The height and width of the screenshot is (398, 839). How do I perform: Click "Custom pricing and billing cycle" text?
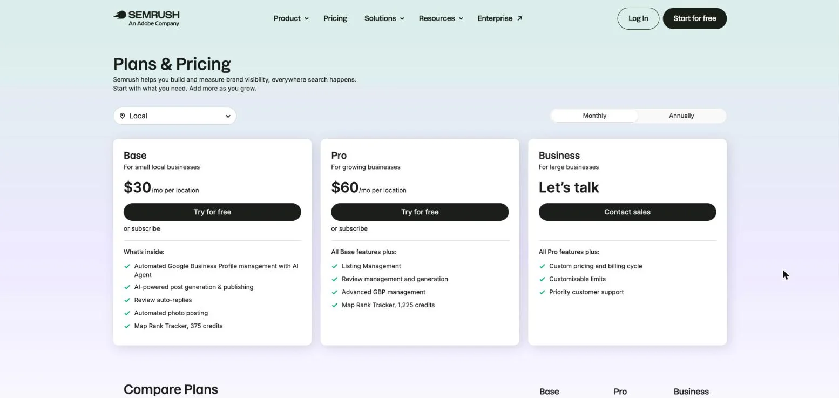tap(596, 266)
